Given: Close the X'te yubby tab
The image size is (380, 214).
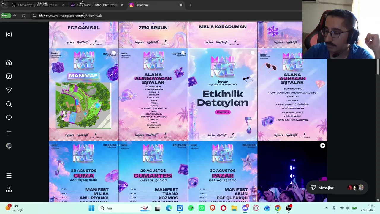Looking at the screenshot, I should click(x=63, y=5).
